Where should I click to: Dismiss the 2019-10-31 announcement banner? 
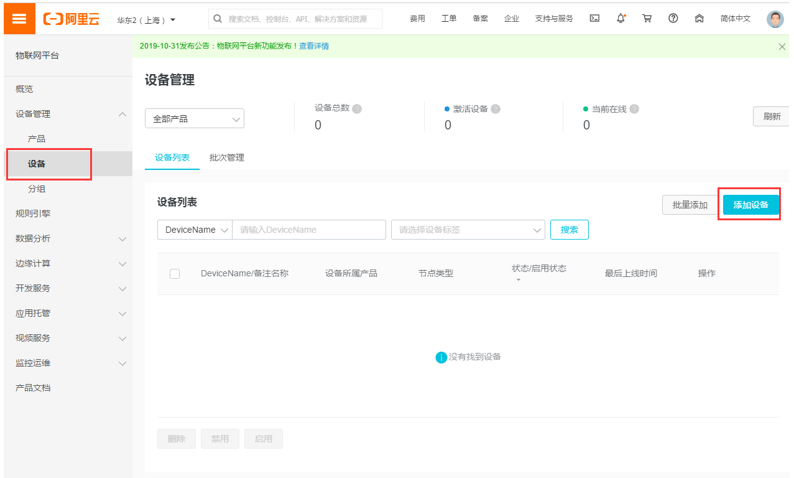click(x=782, y=45)
